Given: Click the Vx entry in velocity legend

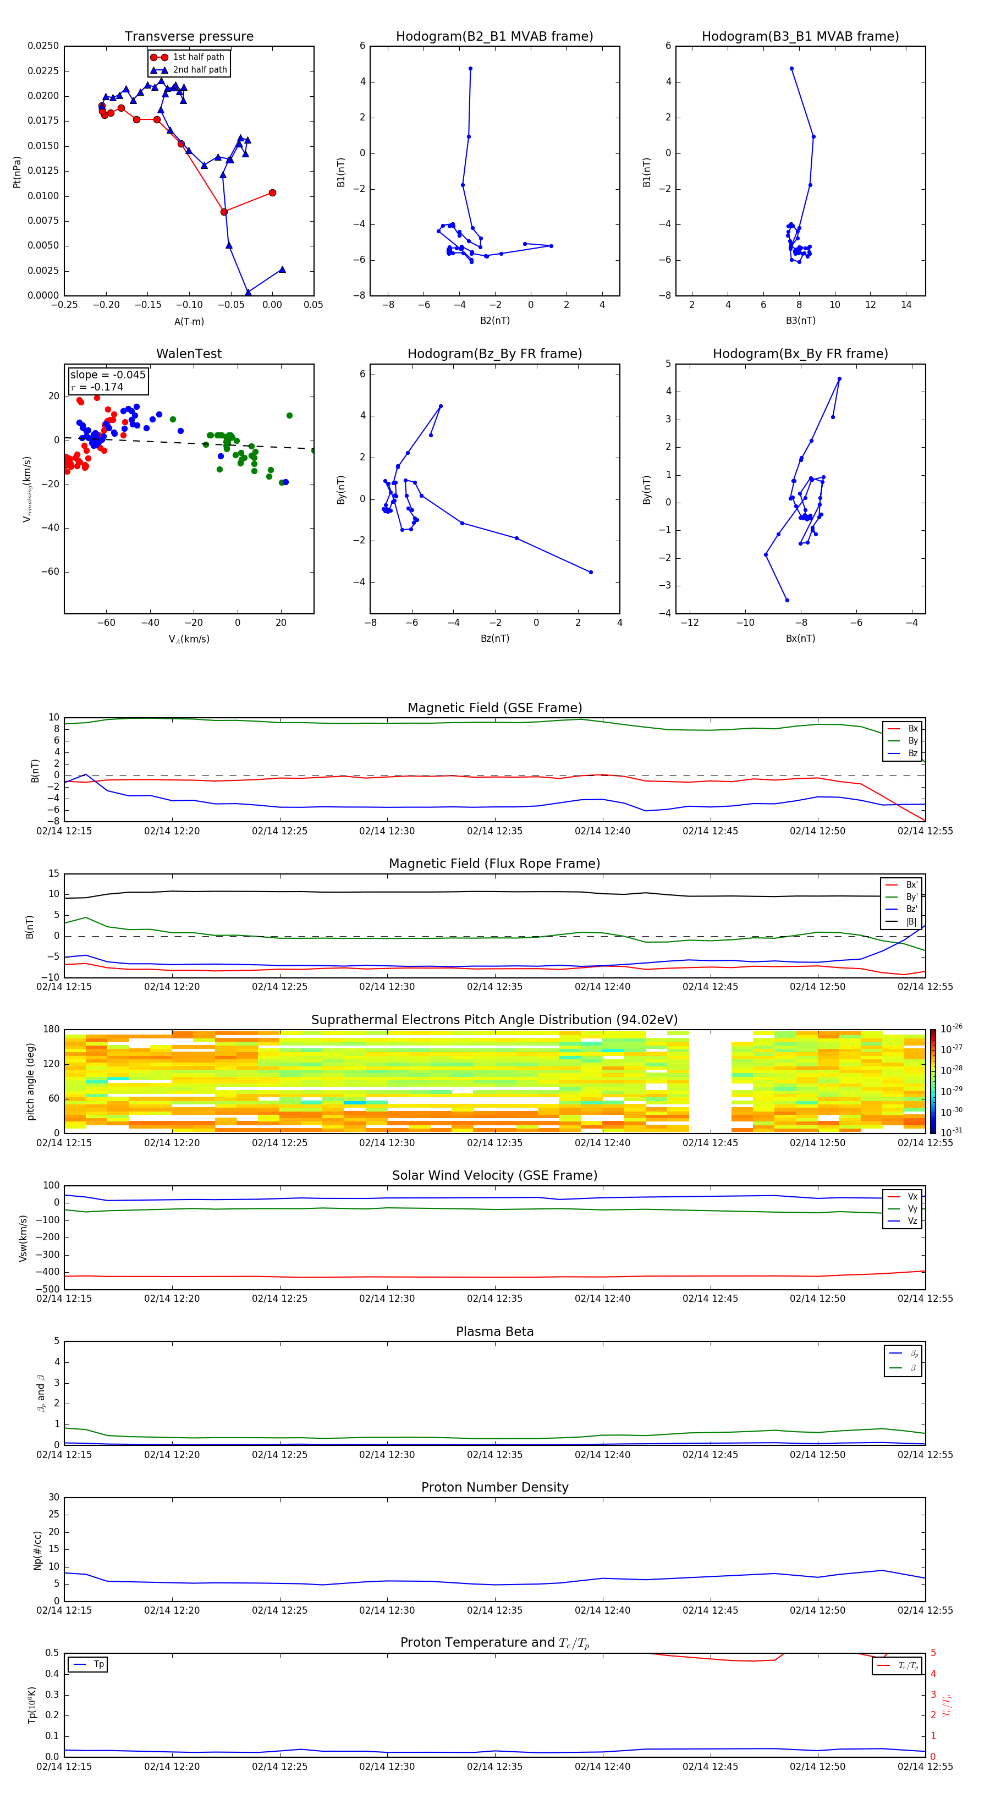Looking at the screenshot, I should coord(903,1197).
